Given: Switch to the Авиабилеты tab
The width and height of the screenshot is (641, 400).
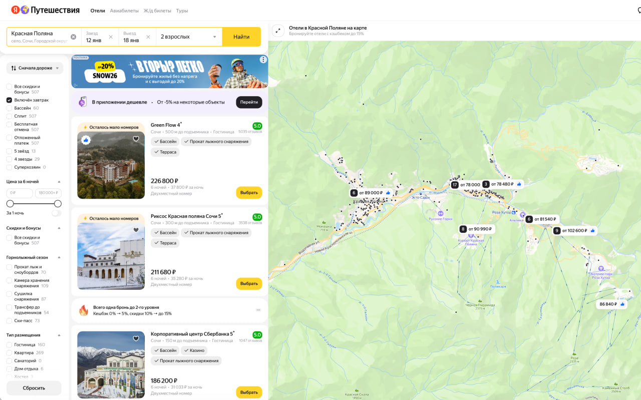Looking at the screenshot, I should [x=124, y=11].
